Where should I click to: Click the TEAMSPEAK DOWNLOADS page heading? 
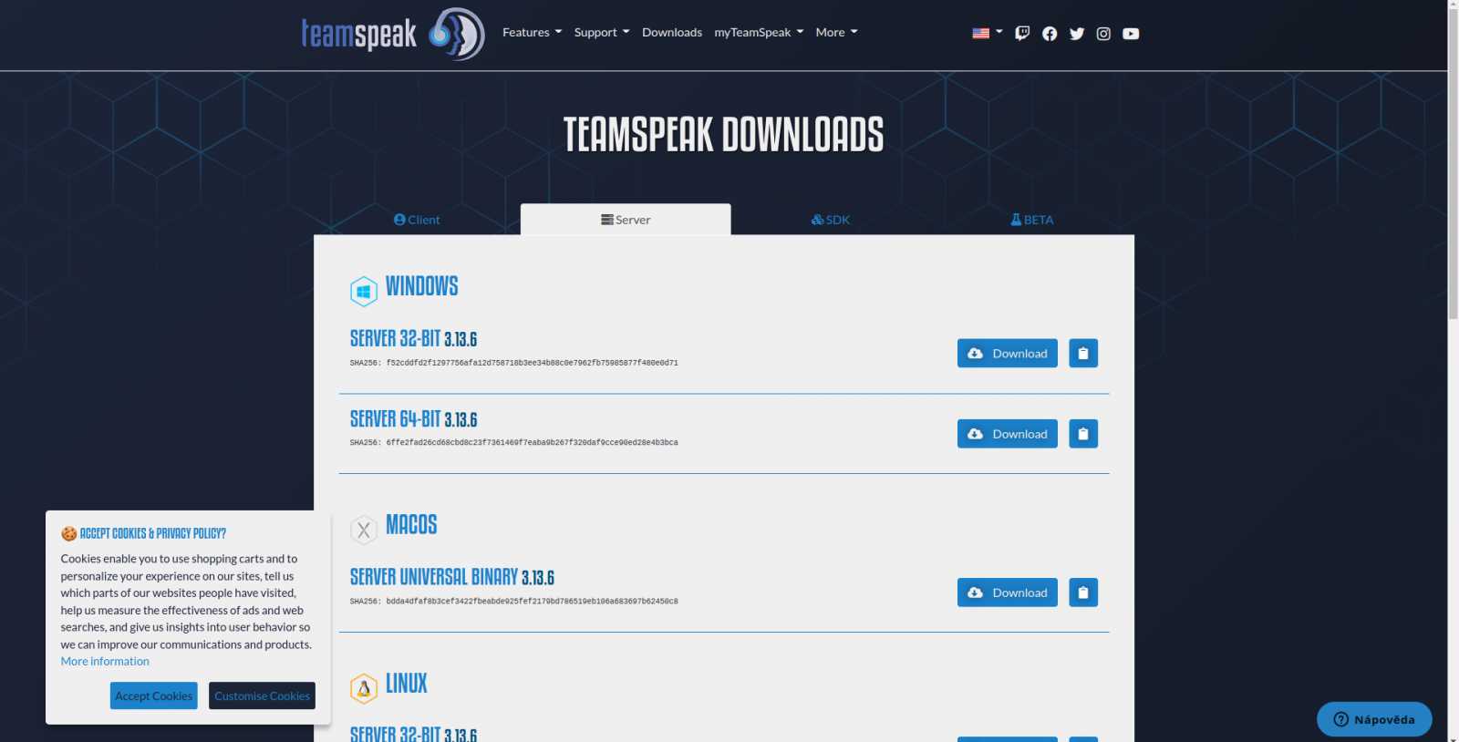(x=723, y=135)
